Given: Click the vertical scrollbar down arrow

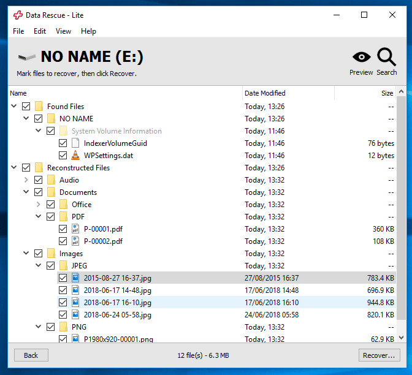Looking at the screenshot, I should pos(402,337).
